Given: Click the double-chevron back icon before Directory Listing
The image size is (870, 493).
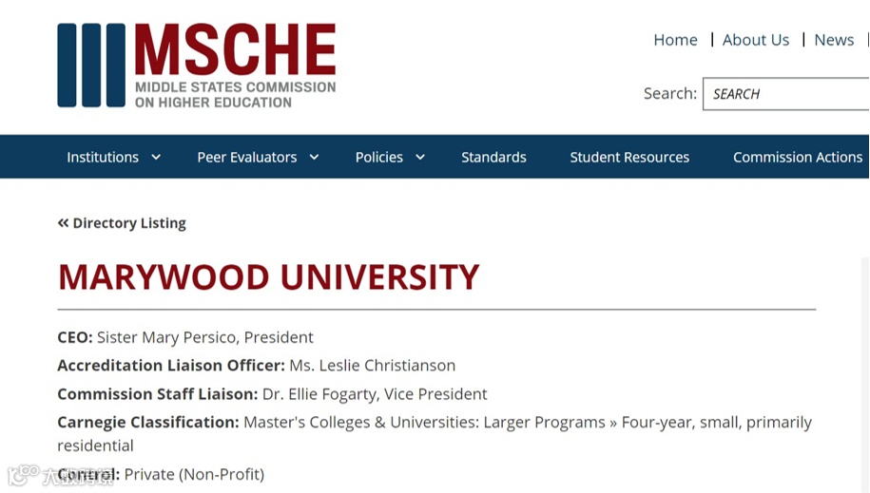Looking at the screenshot, I should click(63, 223).
